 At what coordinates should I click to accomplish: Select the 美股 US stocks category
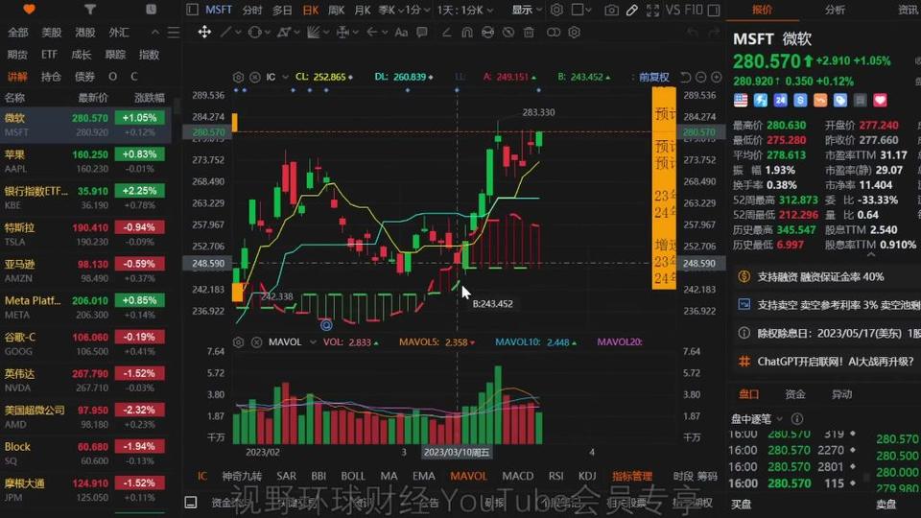coord(51,33)
